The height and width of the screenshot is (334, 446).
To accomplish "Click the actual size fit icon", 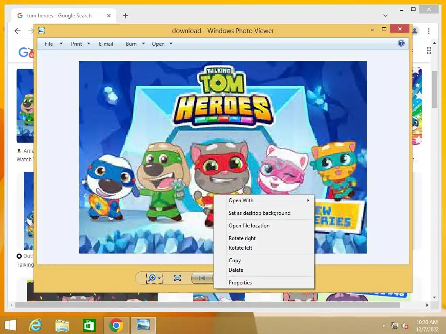I will pyautogui.click(x=177, y=278).
